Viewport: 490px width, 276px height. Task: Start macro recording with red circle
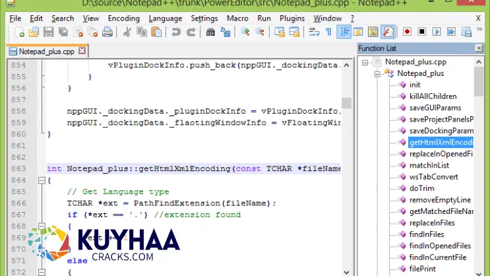click(x=407, y=32)
